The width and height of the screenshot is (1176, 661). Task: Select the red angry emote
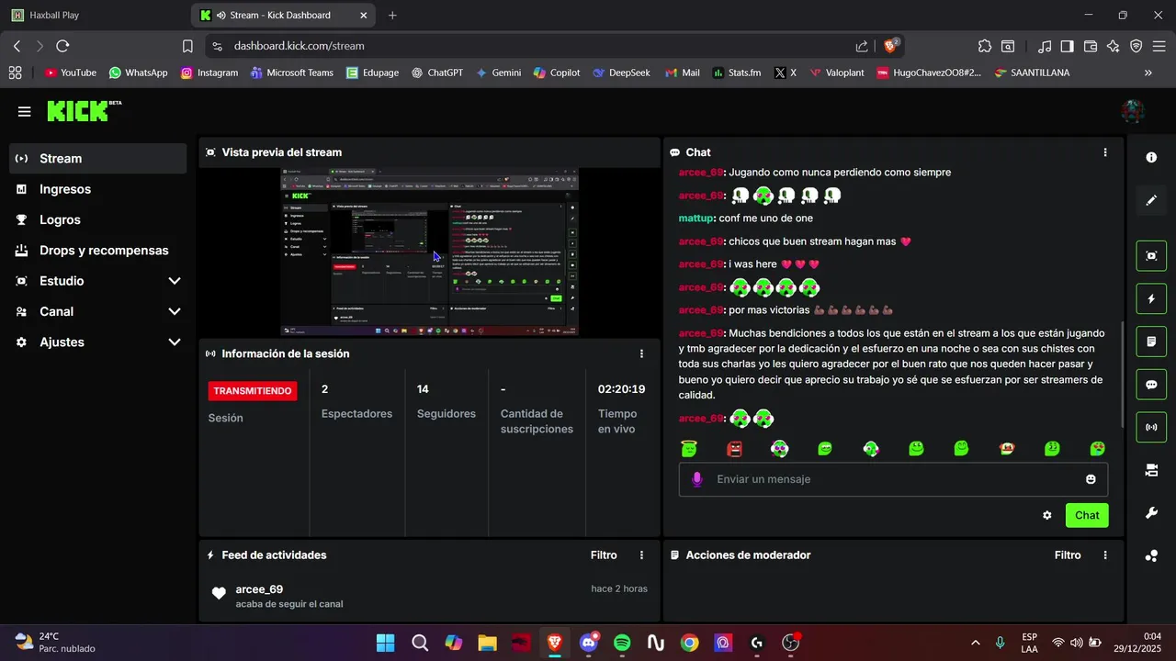734,448
